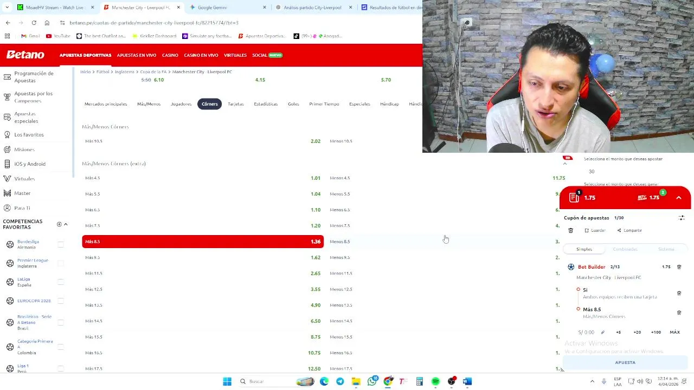Tick the LaLiga España checkbox
694x390 pixels.
61,282
